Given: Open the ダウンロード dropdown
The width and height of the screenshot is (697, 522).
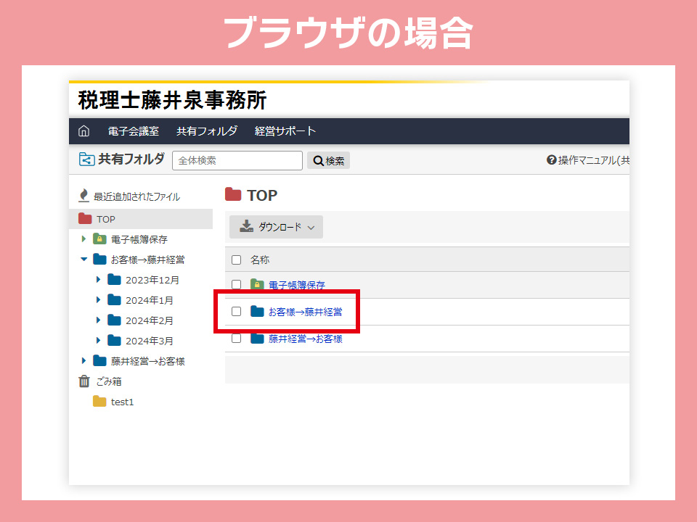Looking at the screenshot, I should pyautogui.click(x=276, y=227).
